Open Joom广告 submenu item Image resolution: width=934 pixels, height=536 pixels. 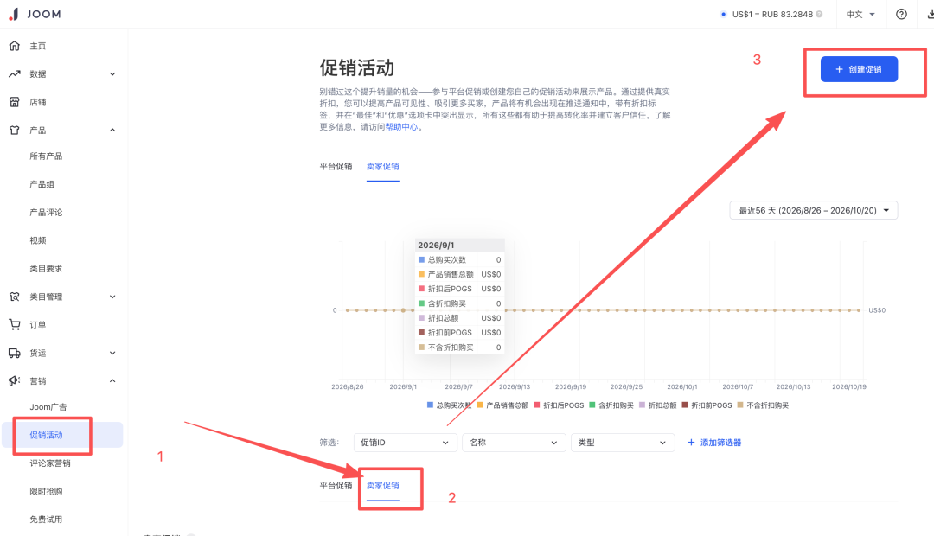[48, 407]
